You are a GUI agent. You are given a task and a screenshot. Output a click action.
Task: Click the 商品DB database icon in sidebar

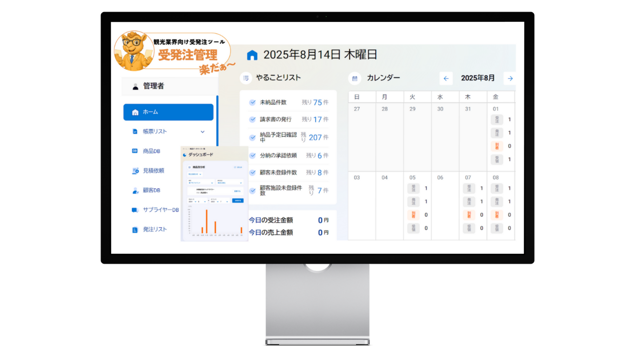click(135, 151)
